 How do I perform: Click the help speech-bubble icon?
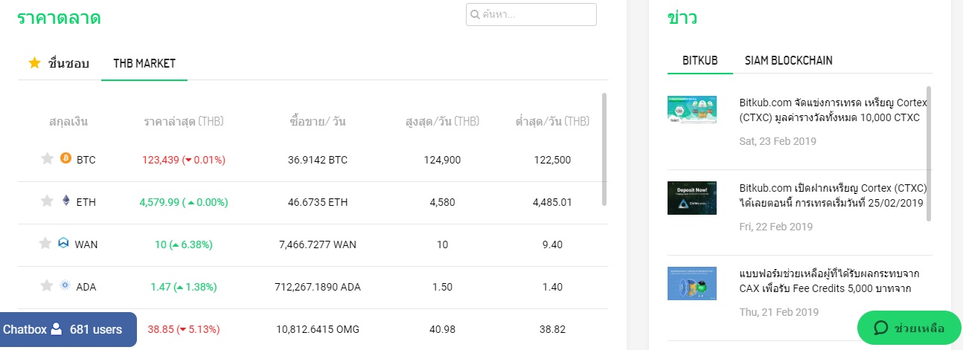881,328
